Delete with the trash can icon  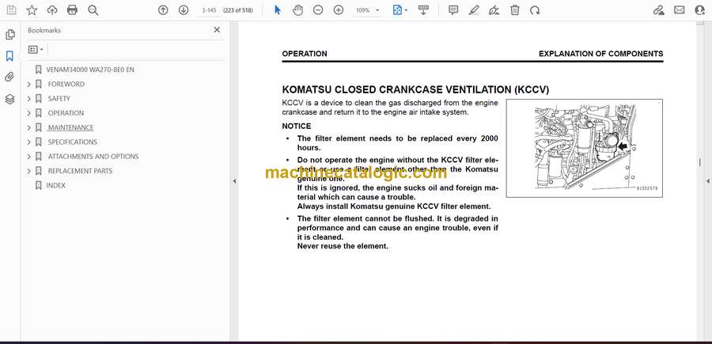point(514,10)
